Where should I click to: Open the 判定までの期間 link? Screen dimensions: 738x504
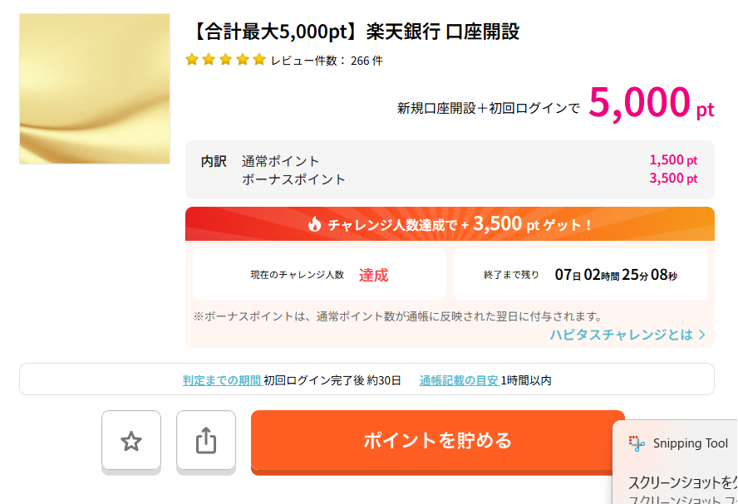(x=222, y=380)
